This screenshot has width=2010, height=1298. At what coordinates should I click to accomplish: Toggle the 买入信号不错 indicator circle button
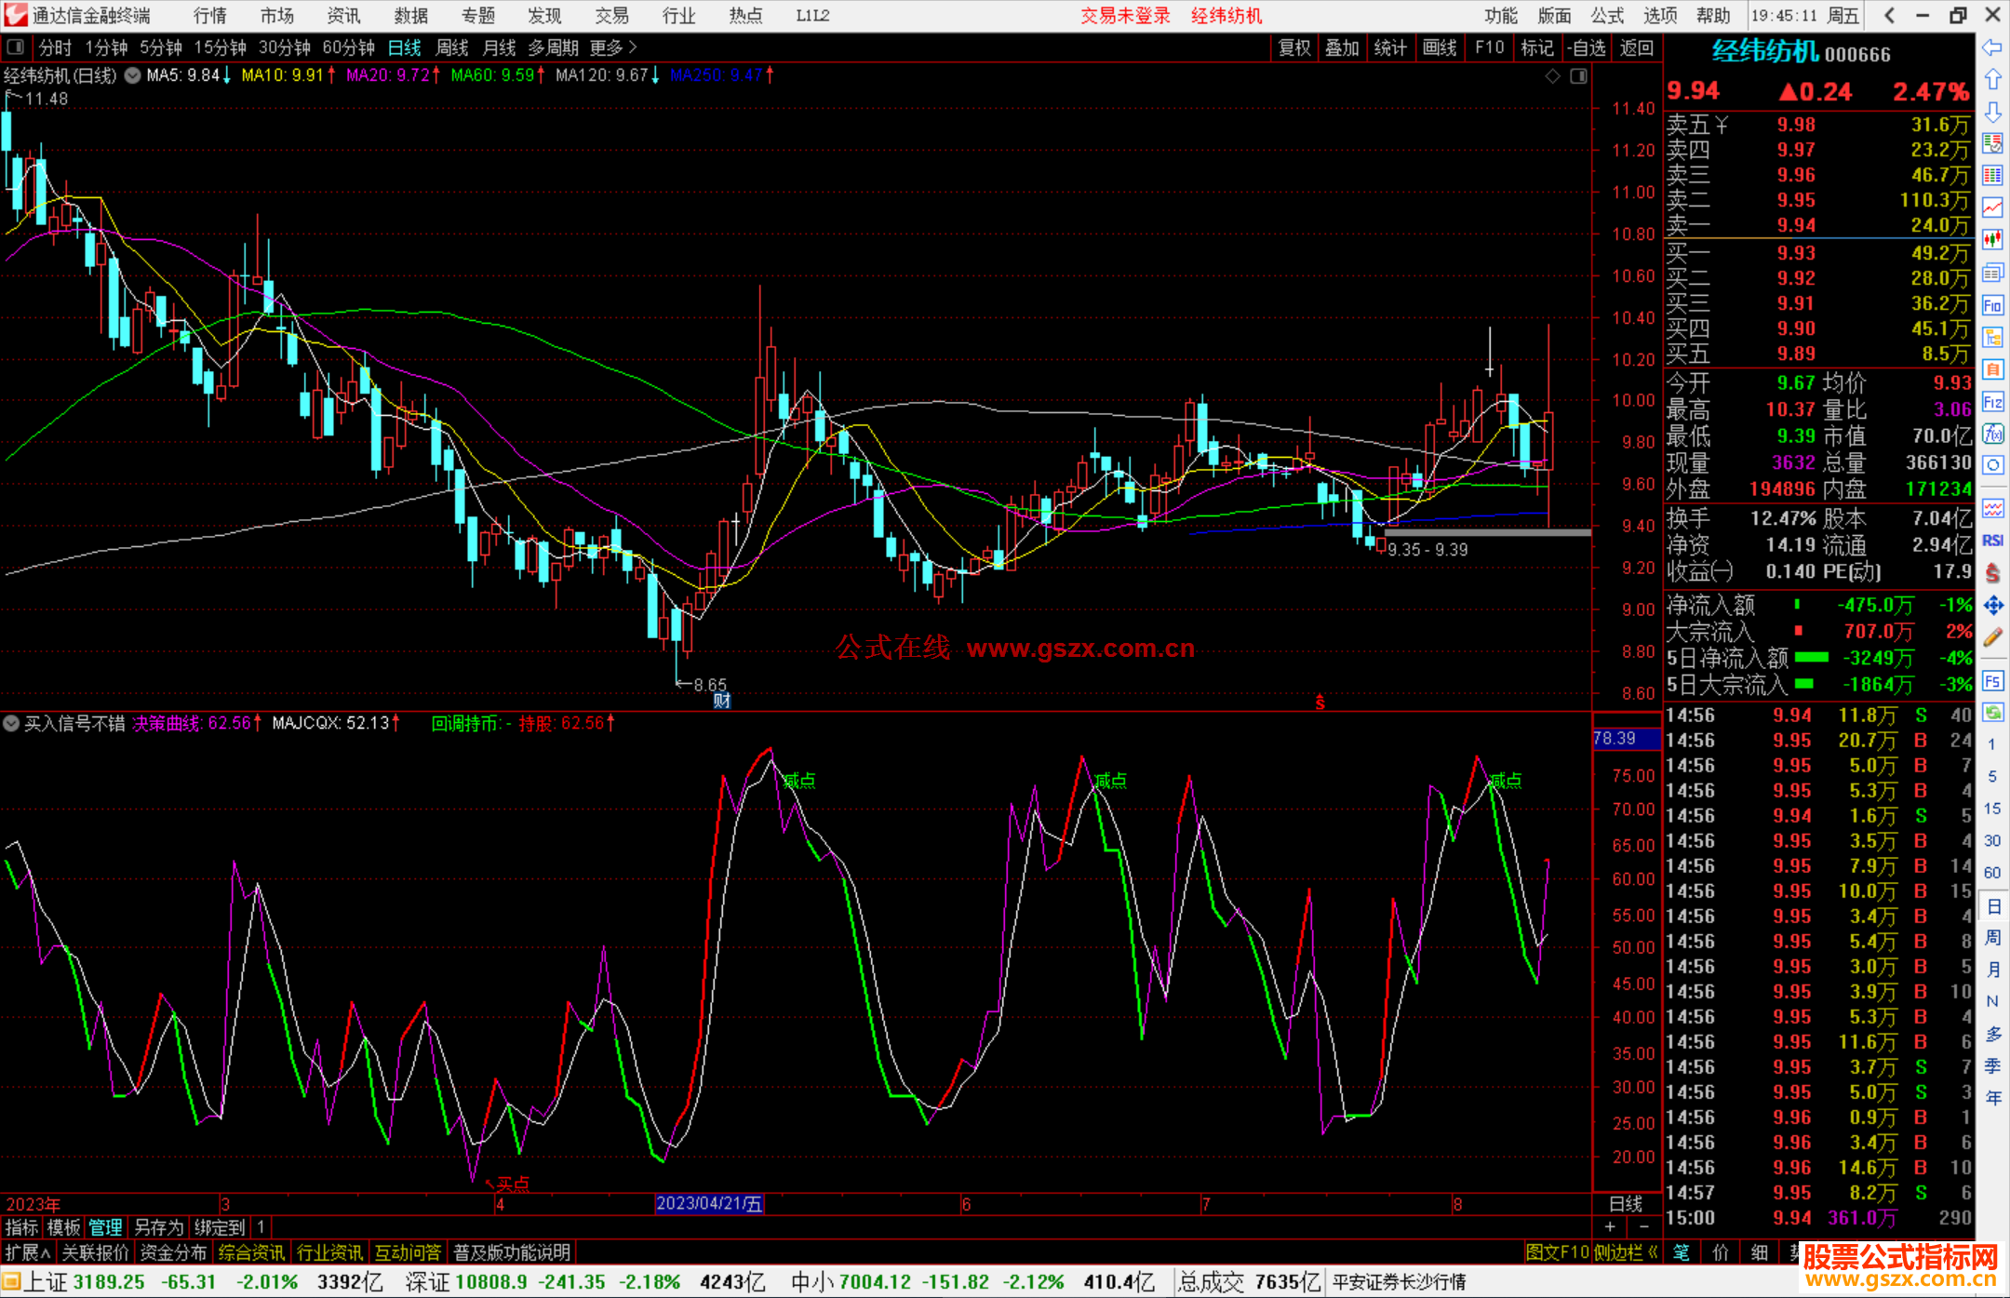coord(12,723)
